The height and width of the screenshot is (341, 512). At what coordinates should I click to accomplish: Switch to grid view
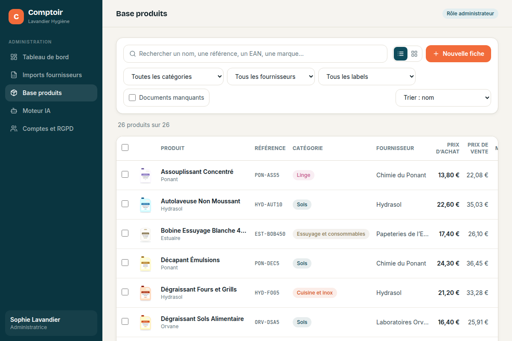[x=414, y=54]
